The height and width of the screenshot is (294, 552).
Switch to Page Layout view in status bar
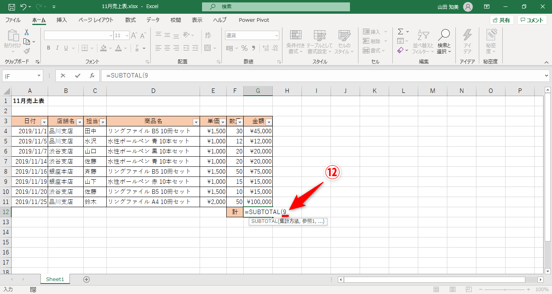pos(452,290)
